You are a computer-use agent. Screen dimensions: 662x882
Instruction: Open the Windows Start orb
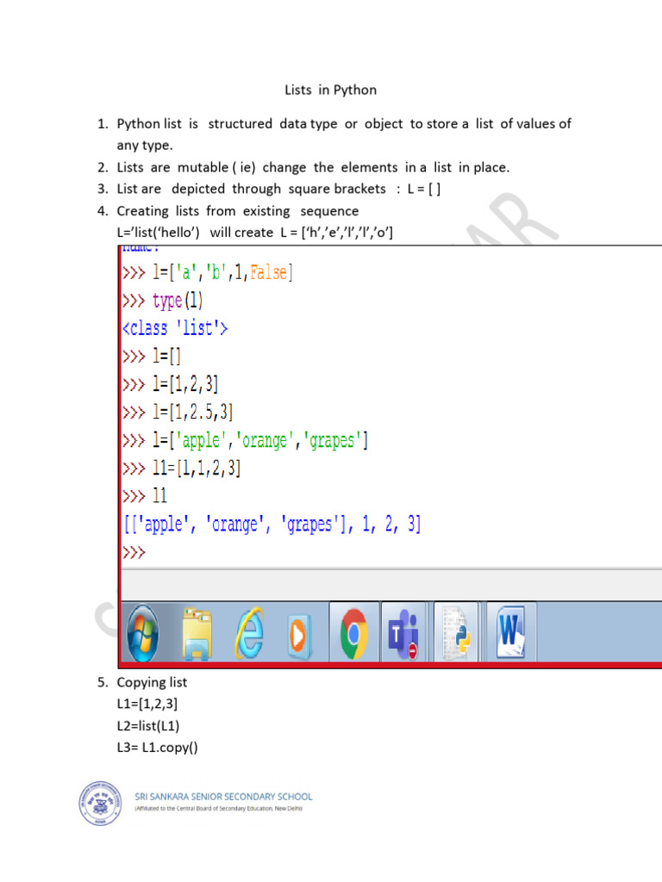(x=143, y=633)
